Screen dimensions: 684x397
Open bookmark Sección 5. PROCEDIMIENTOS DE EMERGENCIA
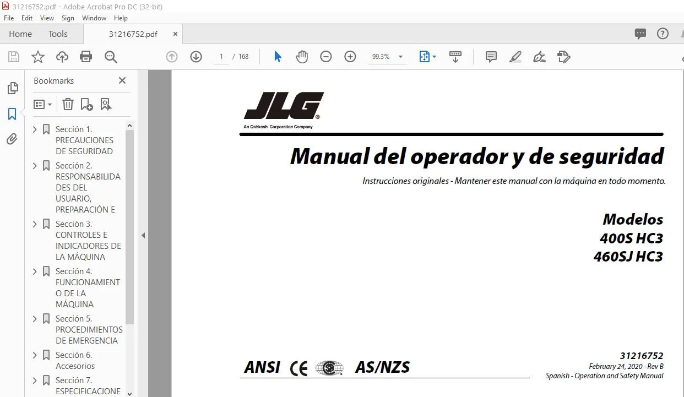click(89, 330)
